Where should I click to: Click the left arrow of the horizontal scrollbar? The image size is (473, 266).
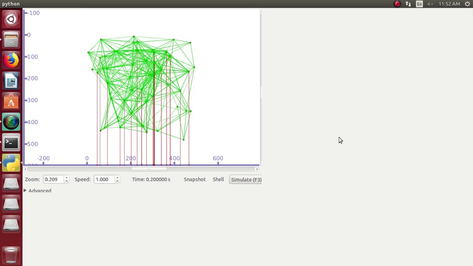click(25, 169)
